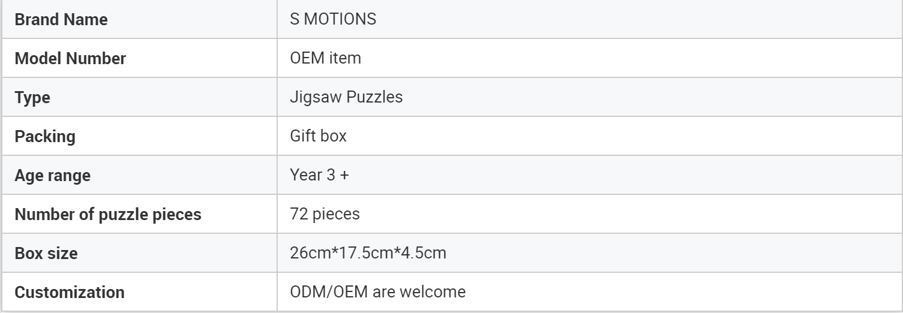
Task: Select the OEM item value text
Action: click(325, 59)
